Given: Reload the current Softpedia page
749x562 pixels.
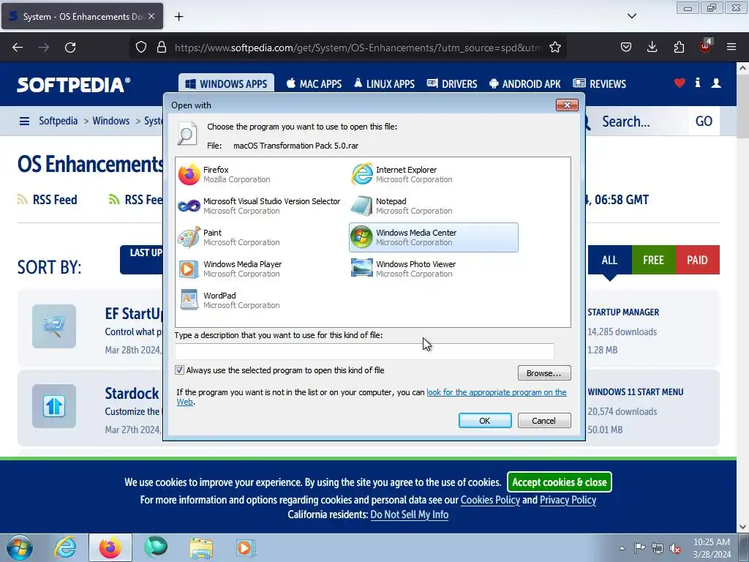Looking at the screenshot, I should 70,48.
